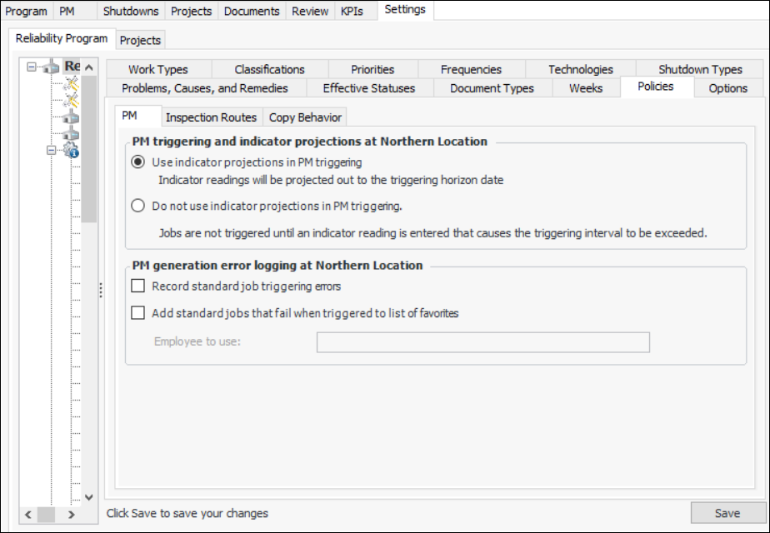770x533 pixels.
Task: Open the Projects sub-tab under Settings
Action: 141,40
